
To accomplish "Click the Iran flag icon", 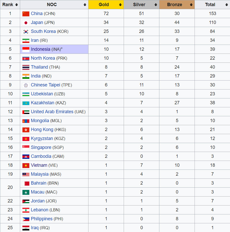I will [26, 41].
